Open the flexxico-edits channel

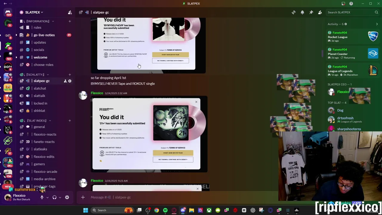(45, 156)
